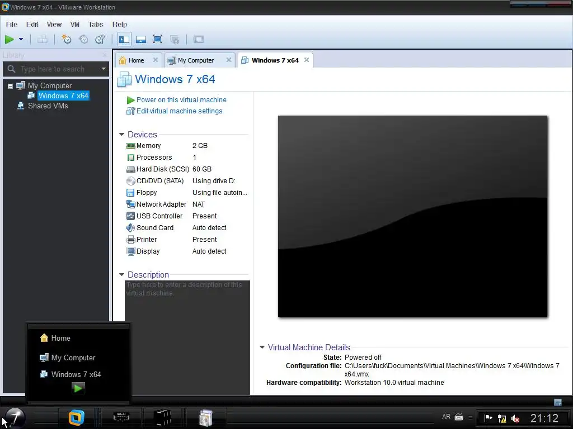
Task: Click the console view toolbar icon
Action: [199, 39]
